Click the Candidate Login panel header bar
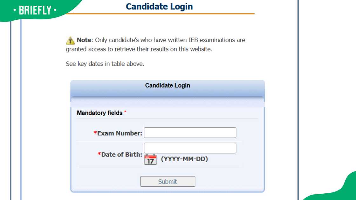 168,85
